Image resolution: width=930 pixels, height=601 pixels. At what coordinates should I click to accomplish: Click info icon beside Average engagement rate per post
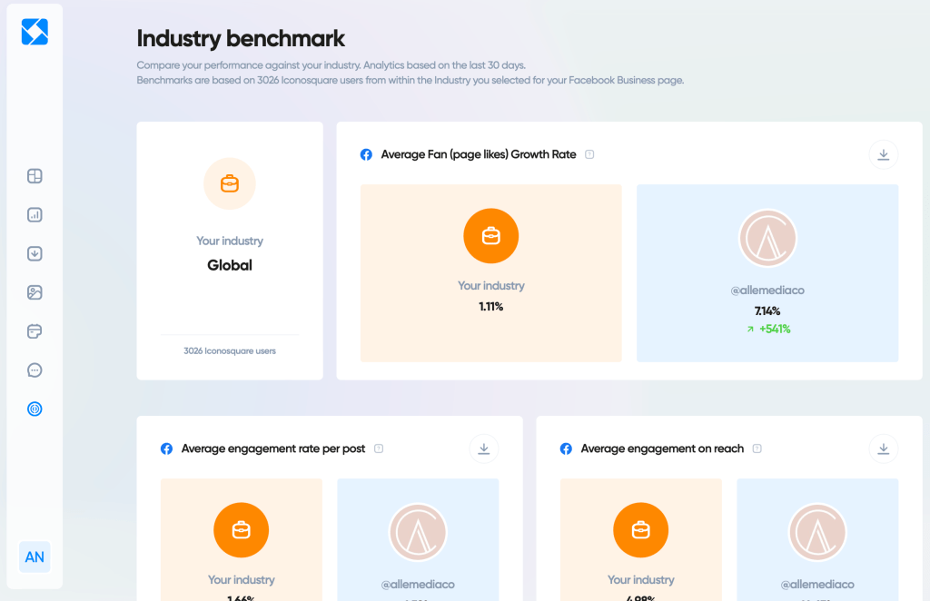click(x=379, y=448)
